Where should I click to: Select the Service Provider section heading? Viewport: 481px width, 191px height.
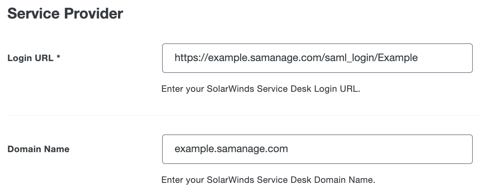coord(65,14)
